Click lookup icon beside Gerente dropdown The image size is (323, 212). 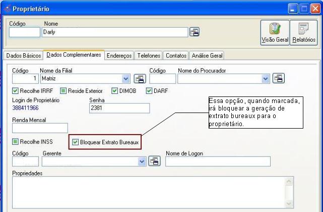[x=154, y=161]
